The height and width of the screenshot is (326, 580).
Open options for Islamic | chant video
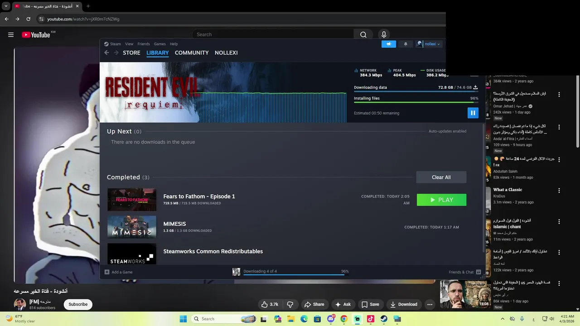[x=559, y=222]
